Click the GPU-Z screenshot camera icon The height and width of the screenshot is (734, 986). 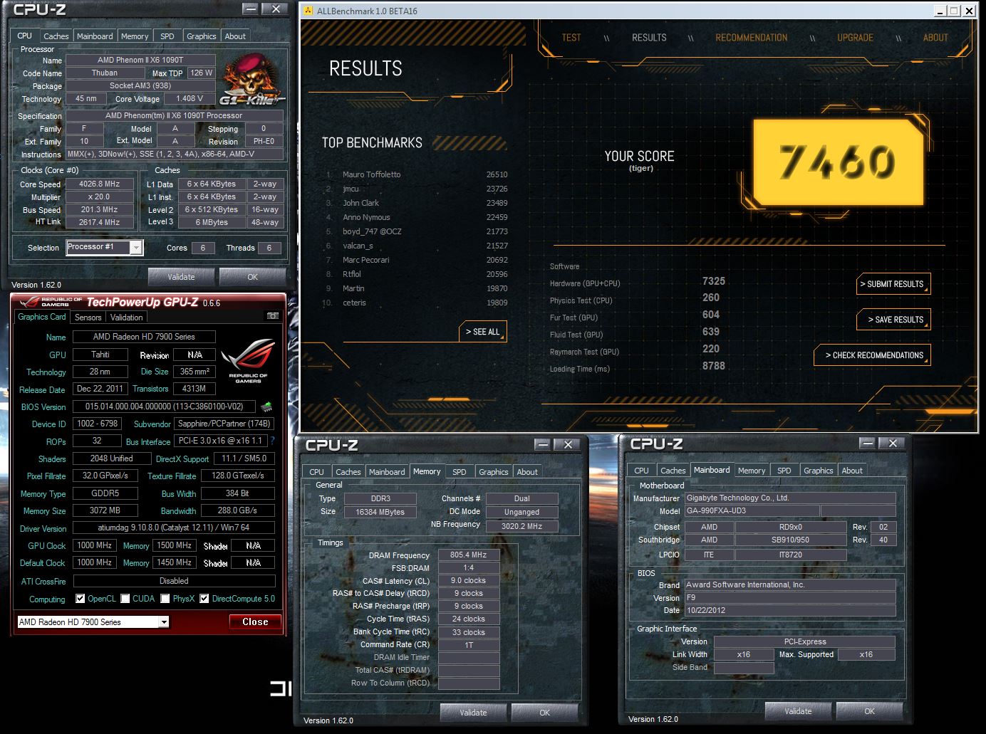click(x=272, y=316)
